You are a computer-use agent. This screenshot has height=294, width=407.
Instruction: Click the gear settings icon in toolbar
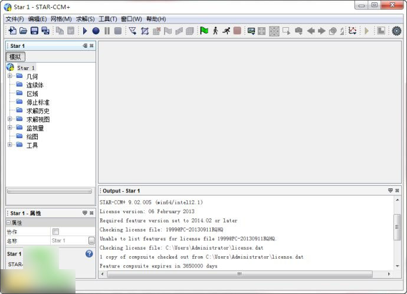point(396,31)
